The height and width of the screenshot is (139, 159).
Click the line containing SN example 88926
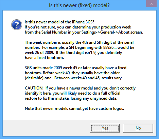(79, 47)
